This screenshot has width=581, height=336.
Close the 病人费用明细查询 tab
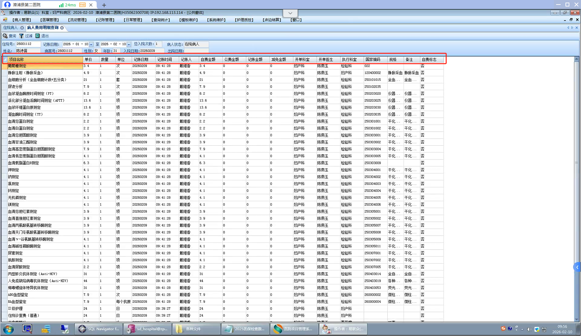point(62,28)
